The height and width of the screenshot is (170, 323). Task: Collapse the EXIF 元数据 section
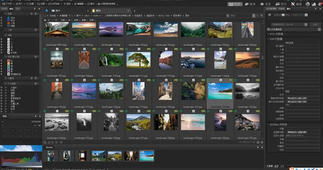(x=268, y=39)
